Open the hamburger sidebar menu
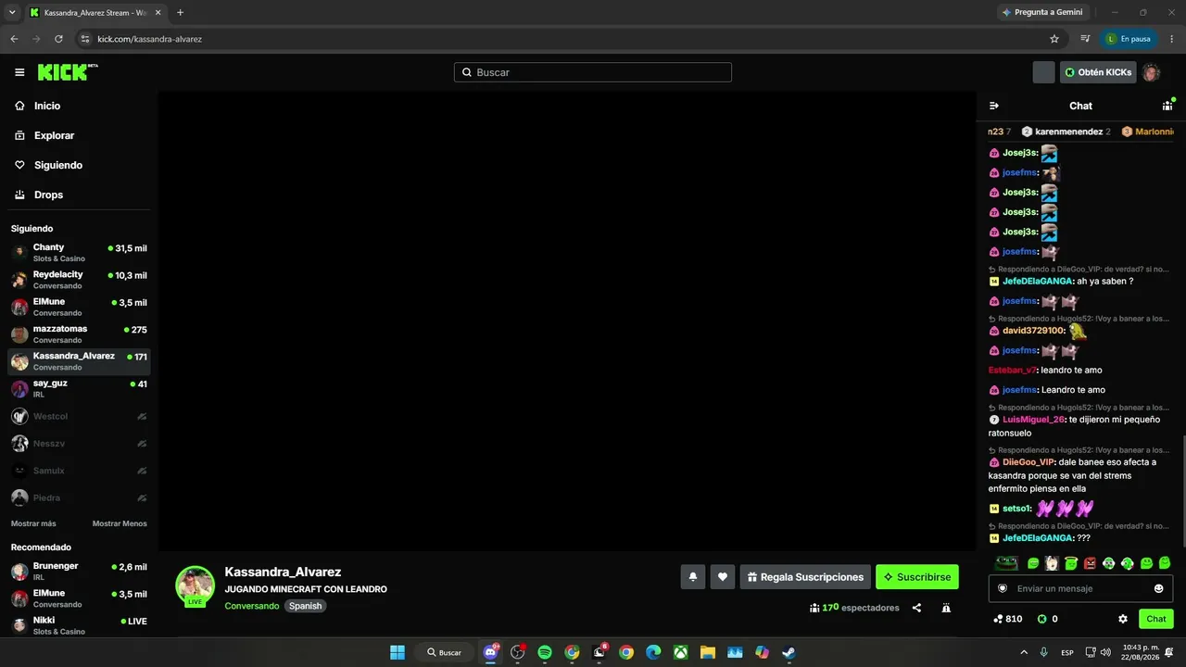 pyautogui.click(x=19, y=72)
